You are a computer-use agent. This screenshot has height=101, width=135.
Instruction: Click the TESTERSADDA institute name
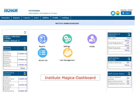click(x=34, y=11)
